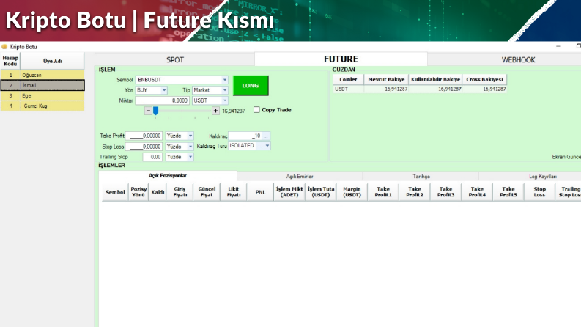Click the Kullanılabilir Bakiye column header
Viewport: 581px width, 327px height.
(435, 79)
